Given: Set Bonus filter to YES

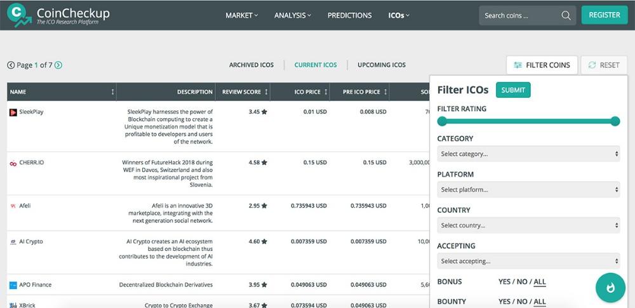Looking at the screenshot, I should coord(505,282).
